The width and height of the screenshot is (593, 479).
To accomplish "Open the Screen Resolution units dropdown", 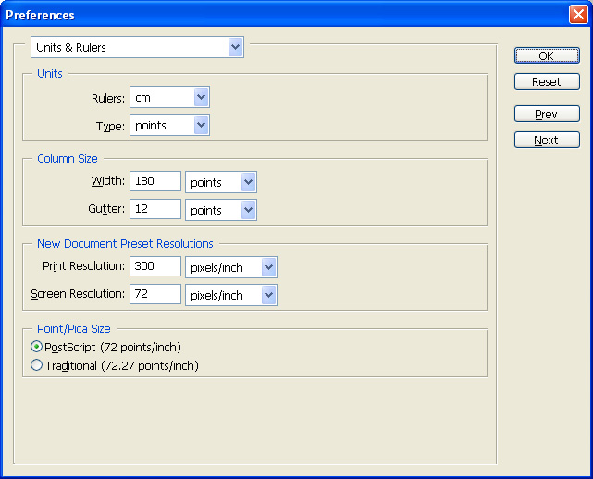I will 231,295.
